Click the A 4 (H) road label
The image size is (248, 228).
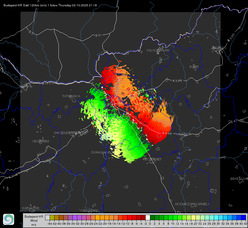click(167, 134)
